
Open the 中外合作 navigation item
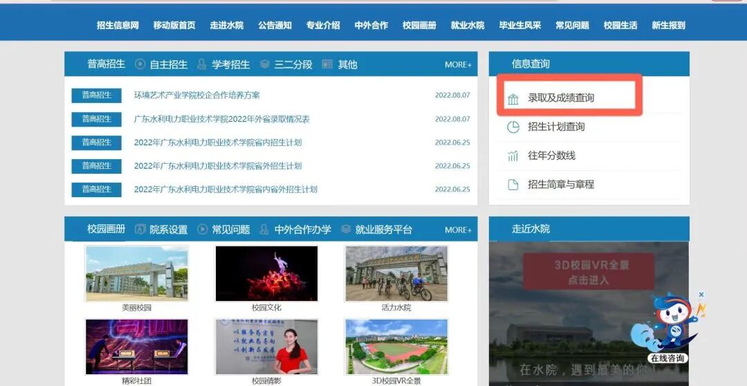click(x=371, y=26)
